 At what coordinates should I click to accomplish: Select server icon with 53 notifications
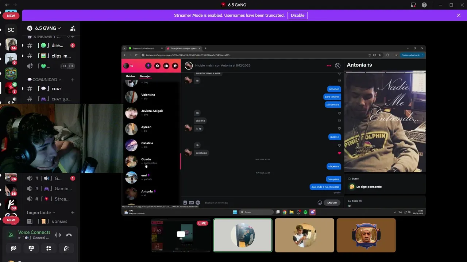tap(11, 205)
